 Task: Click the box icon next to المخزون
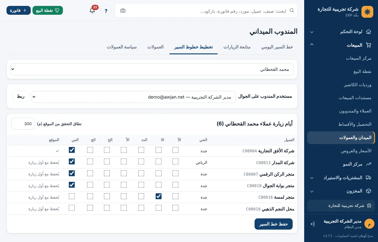pyautogui.click(x=368, y=191)
